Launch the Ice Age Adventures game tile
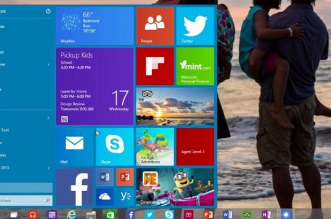Viewport: 331px width, 219px height. 155,146
